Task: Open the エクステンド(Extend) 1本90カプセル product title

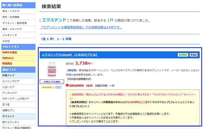Action: coord(70,55)
